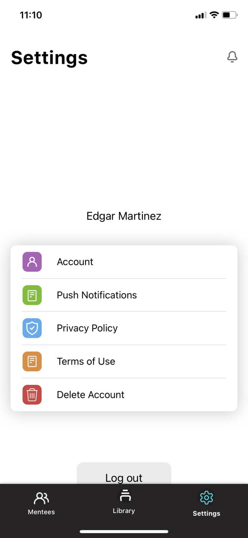Select the blue Privacy Policy shield icon
This screenshot has height=538, width=248.
tap(32, 328)
